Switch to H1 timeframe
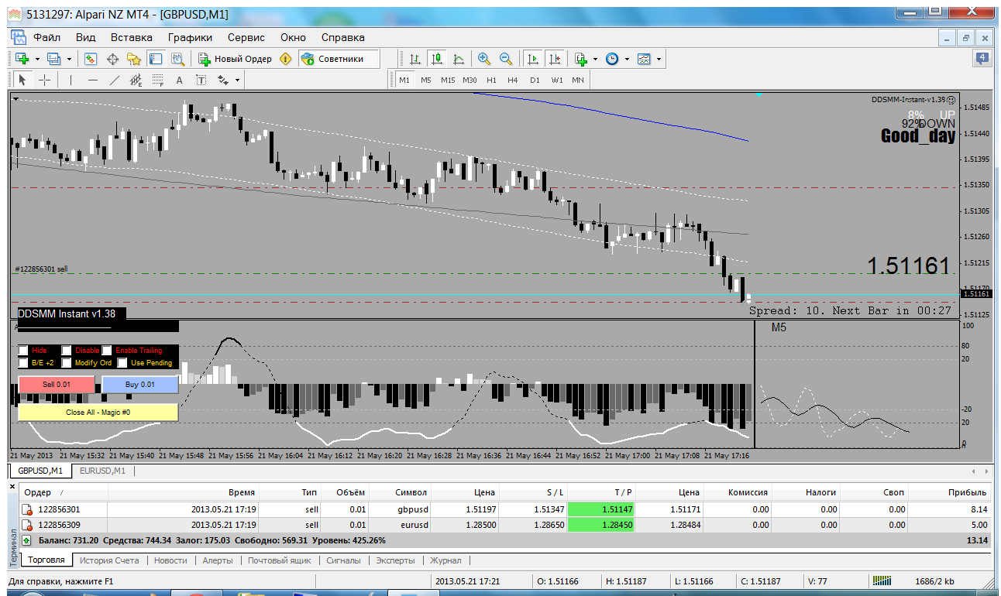This screenshot has height=596, width=1001. pyautogui.click(x=491, y=80)
